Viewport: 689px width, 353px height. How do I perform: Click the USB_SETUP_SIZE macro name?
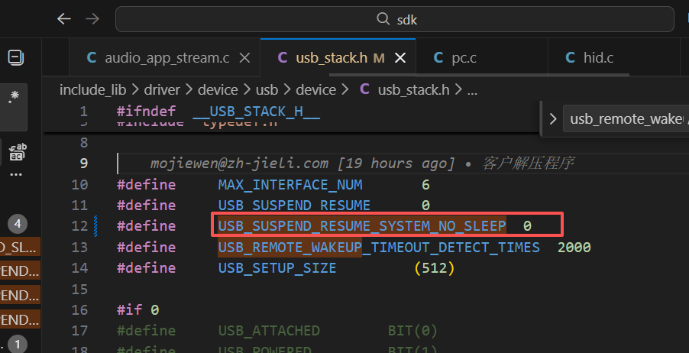pyautogui.click(x=277, y=267)
